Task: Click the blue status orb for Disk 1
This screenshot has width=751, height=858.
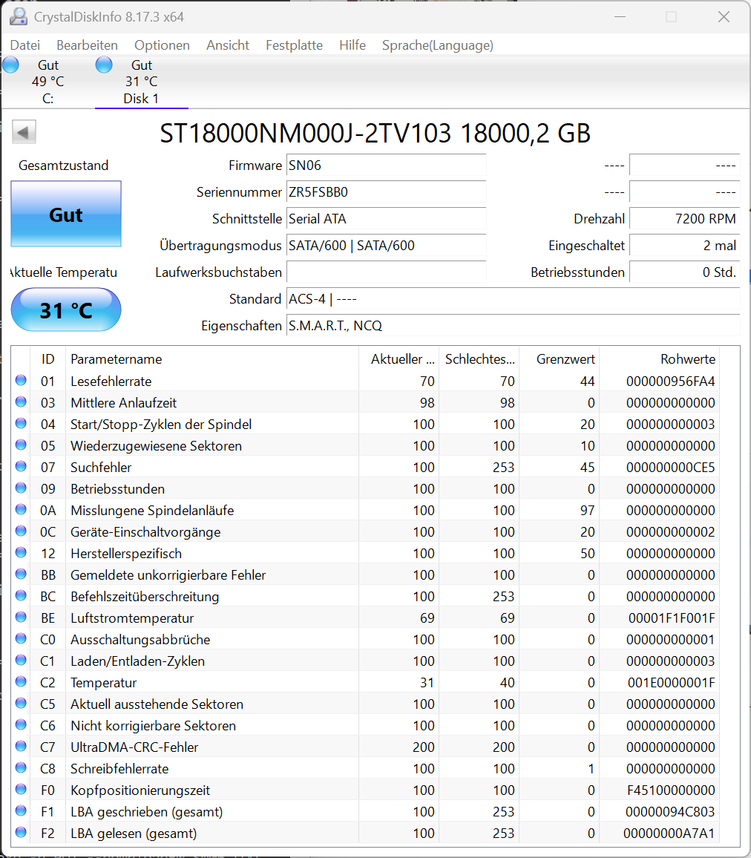Action: [x=104, y=65]
